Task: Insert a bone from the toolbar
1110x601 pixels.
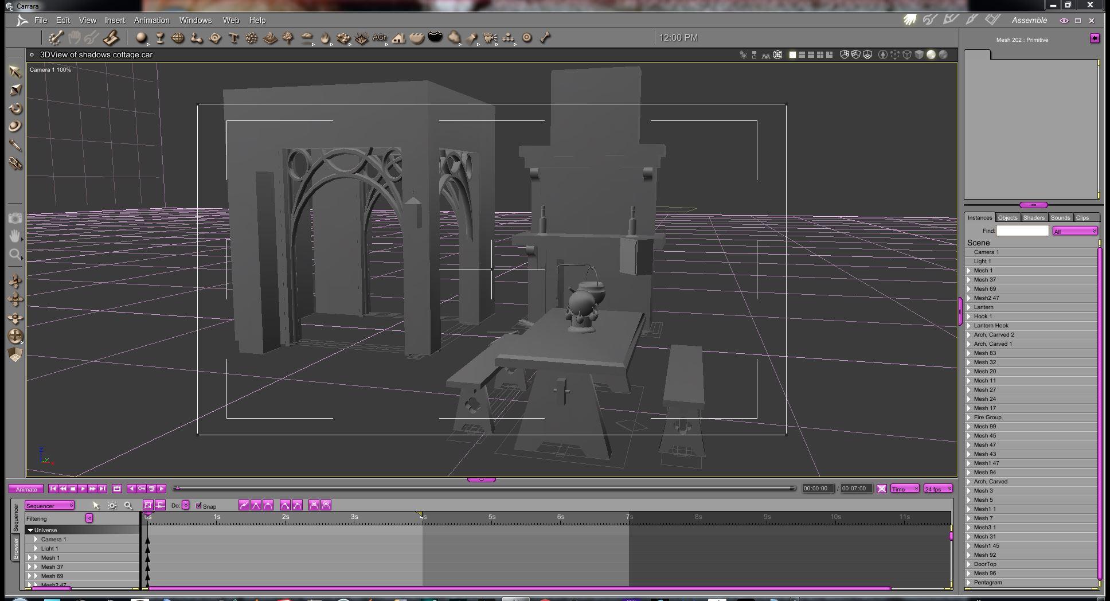Action: point(545,38)
